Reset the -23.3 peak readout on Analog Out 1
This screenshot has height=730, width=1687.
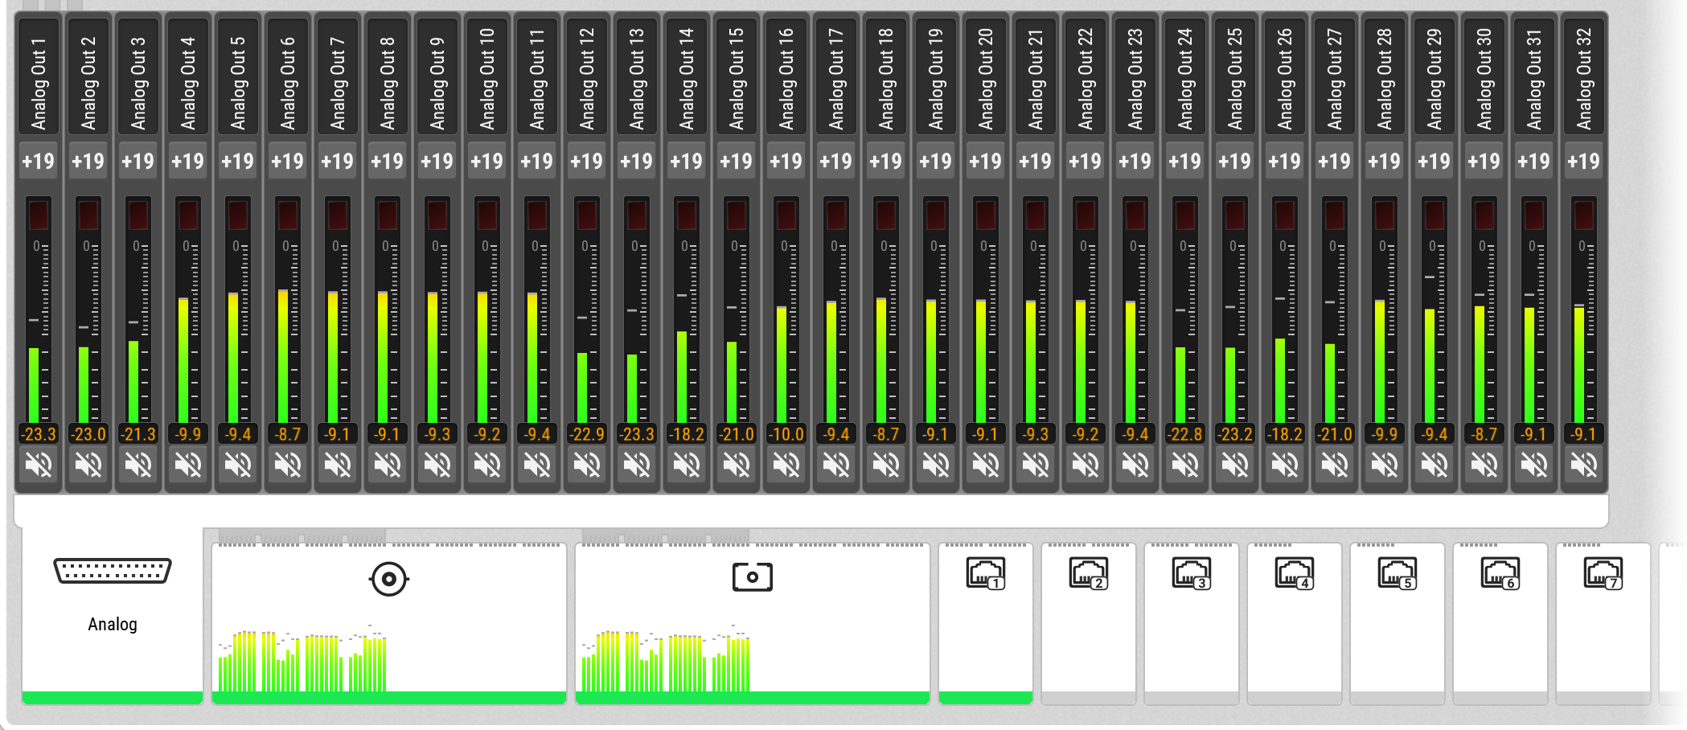pos(39,434)
